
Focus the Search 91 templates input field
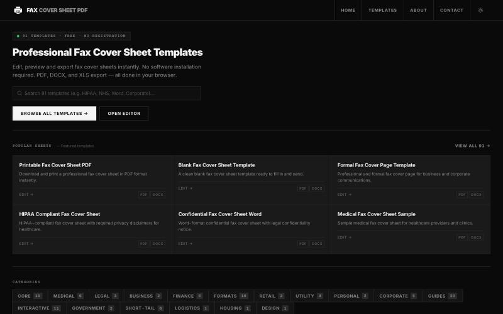pyautogui.click(x=107, y=93)
